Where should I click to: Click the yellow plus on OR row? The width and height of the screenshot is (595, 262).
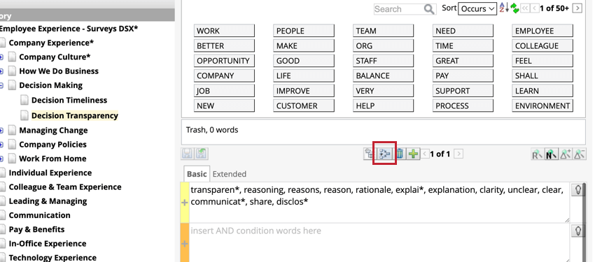click(x=185, y=203)
